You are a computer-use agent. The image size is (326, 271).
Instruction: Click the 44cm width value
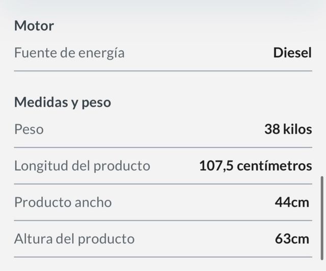(x=292, y=202)
